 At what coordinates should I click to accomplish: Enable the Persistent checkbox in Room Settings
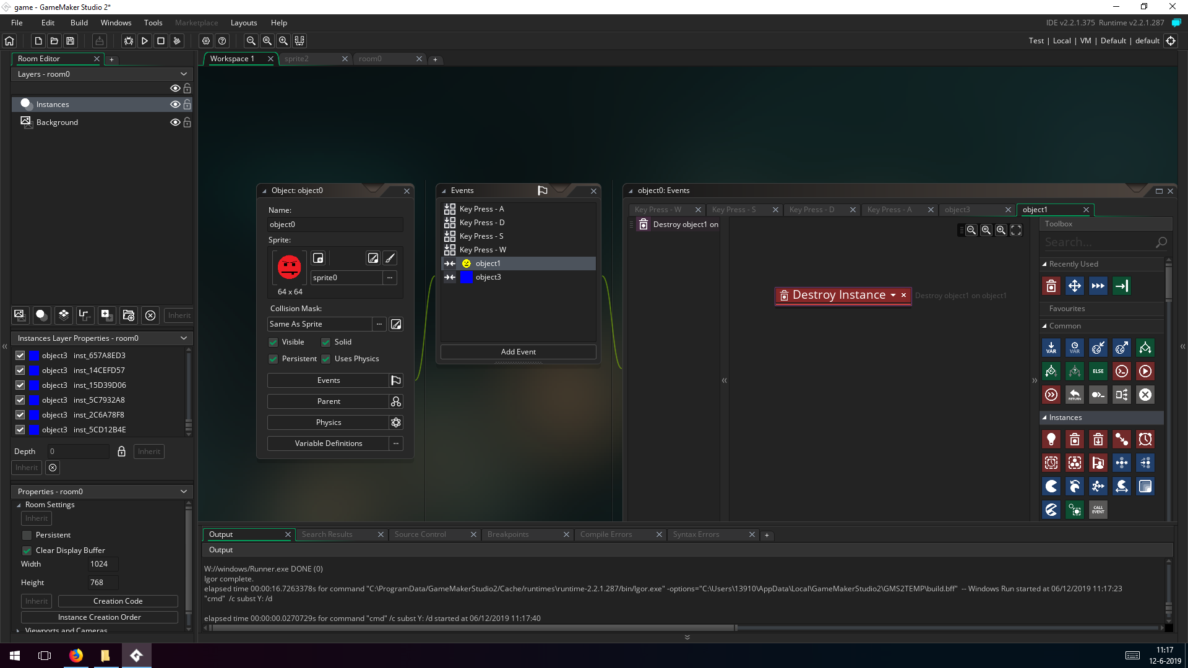pos(27,535)
